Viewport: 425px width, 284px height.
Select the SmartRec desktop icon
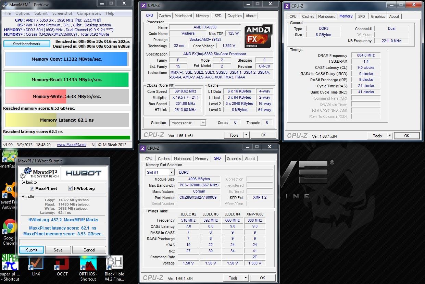[8, 160]
